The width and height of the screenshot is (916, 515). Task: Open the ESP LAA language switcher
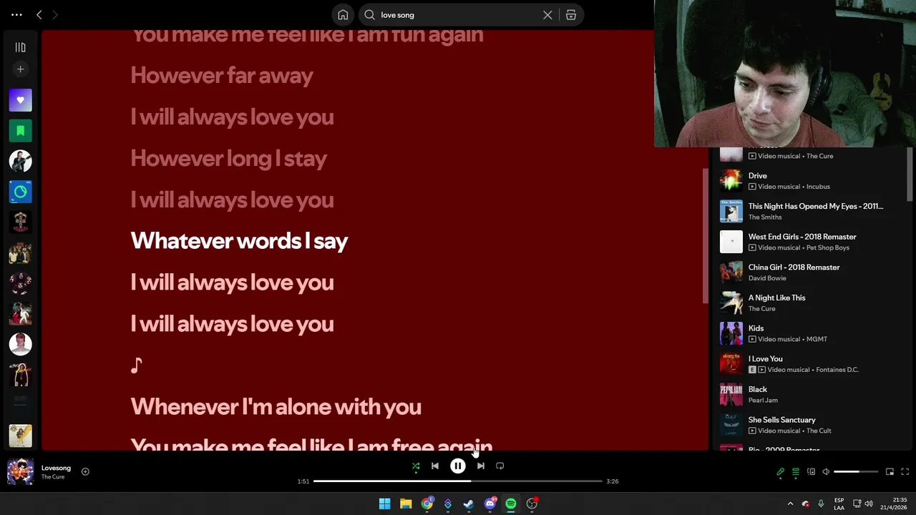click(x=839, y=504)
